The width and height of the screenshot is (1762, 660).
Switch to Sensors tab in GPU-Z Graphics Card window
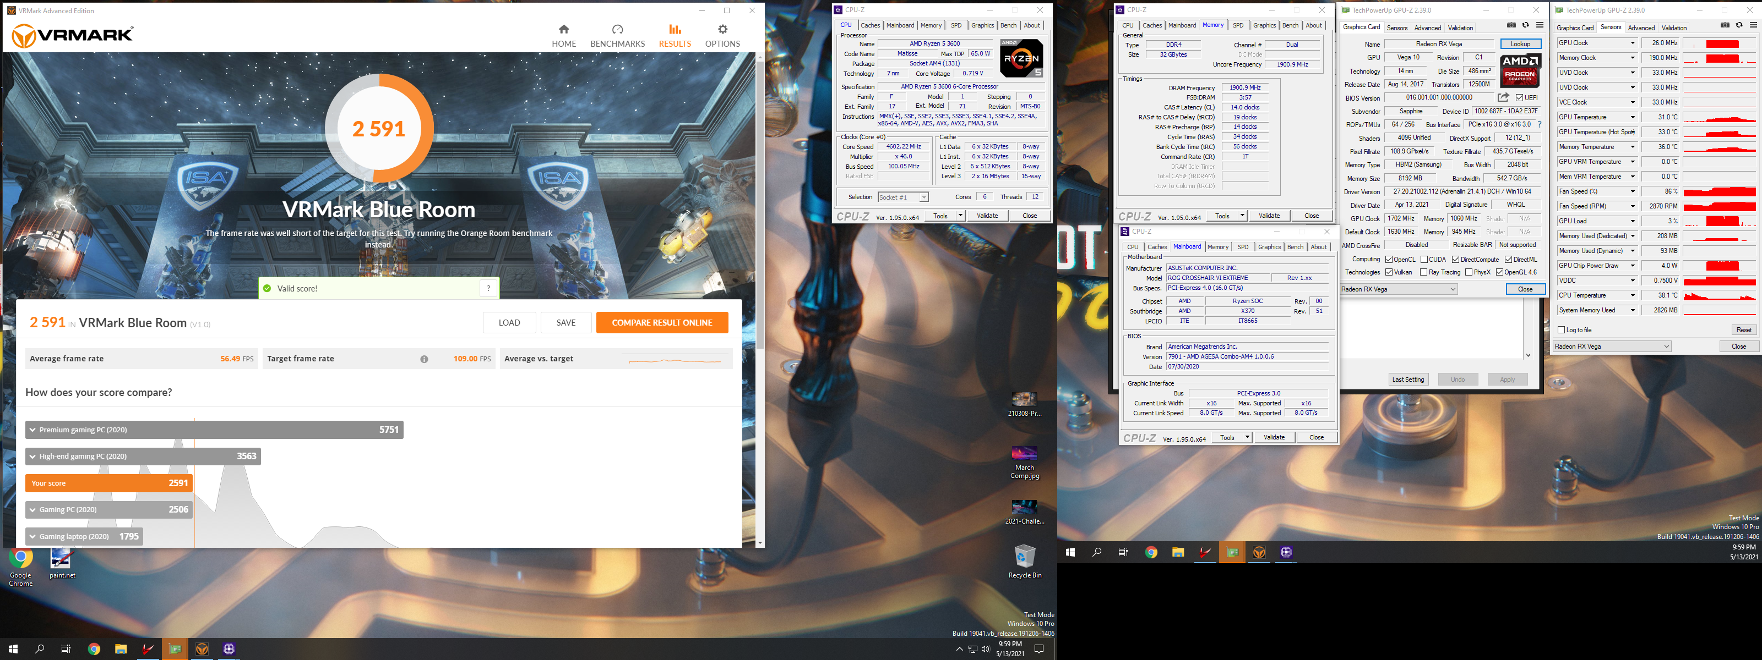[1397, 28]
